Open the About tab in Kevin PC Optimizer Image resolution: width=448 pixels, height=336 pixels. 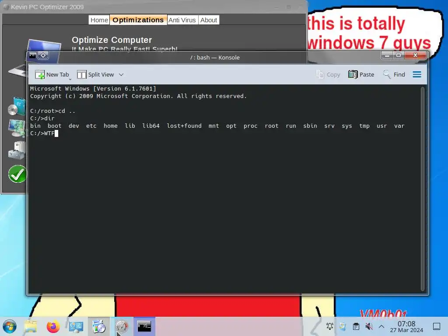pyautogui.click(x=209, y=20)
